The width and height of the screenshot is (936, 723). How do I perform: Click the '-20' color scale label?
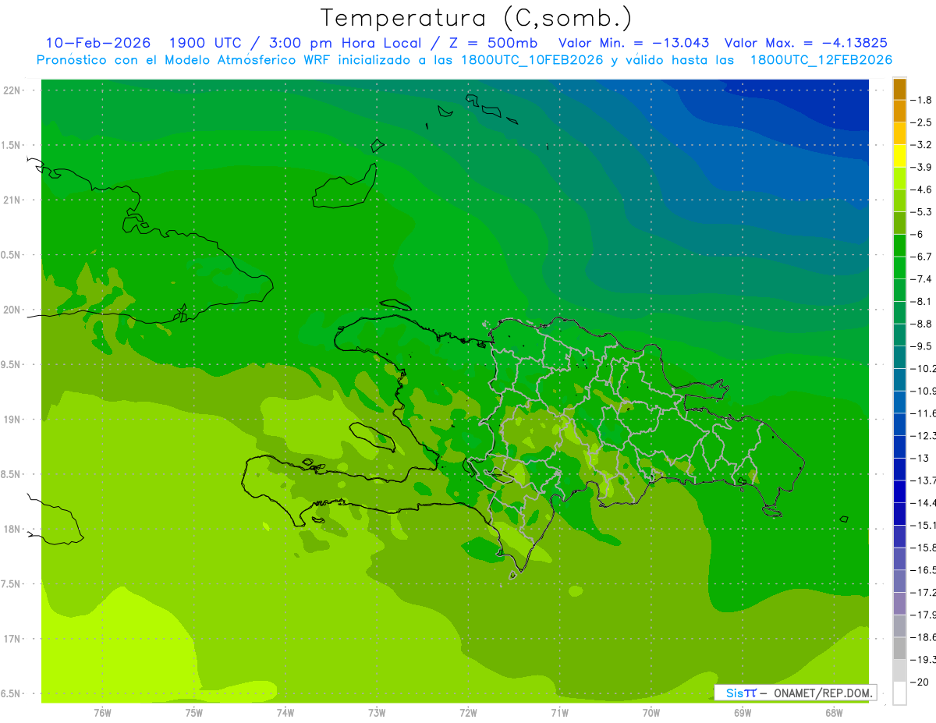point(921,682)
